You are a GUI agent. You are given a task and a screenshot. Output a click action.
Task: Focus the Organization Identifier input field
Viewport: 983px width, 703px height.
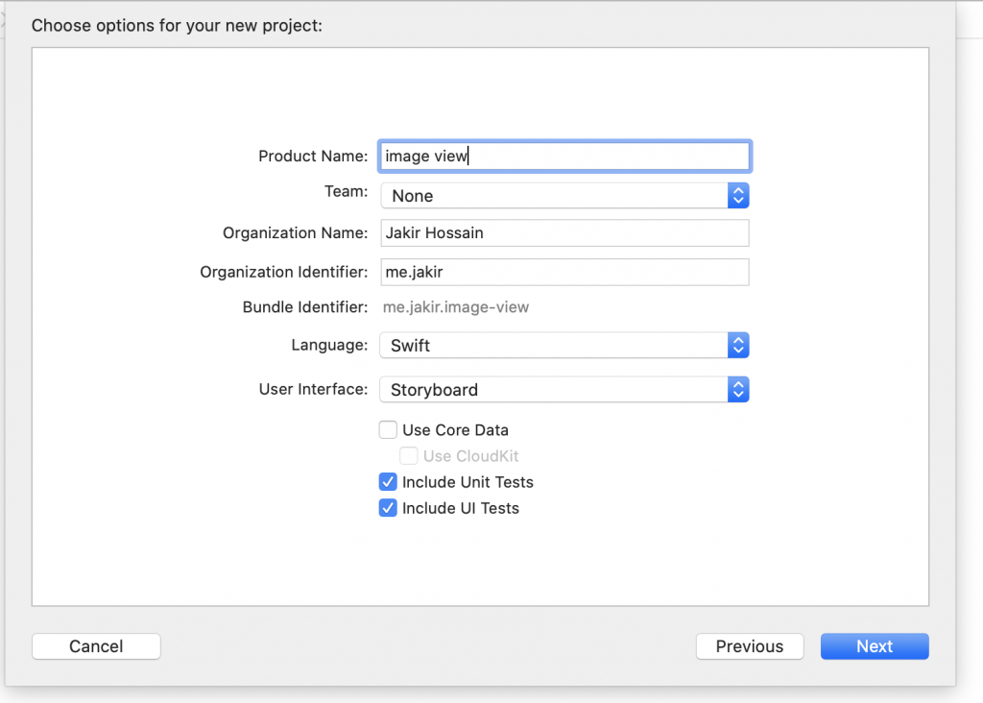click(564, 272)
